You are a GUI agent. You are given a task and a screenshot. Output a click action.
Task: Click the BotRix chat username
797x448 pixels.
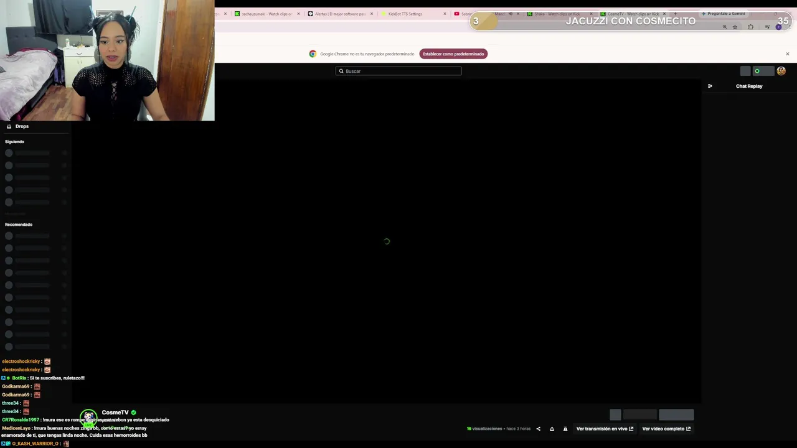[19, 378]
